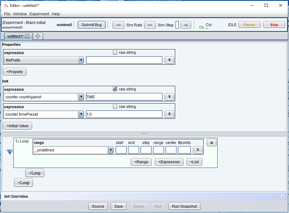This screenshot has width=289, height=213.
Task: Advance one sim step with >| button
Action: 186,25
